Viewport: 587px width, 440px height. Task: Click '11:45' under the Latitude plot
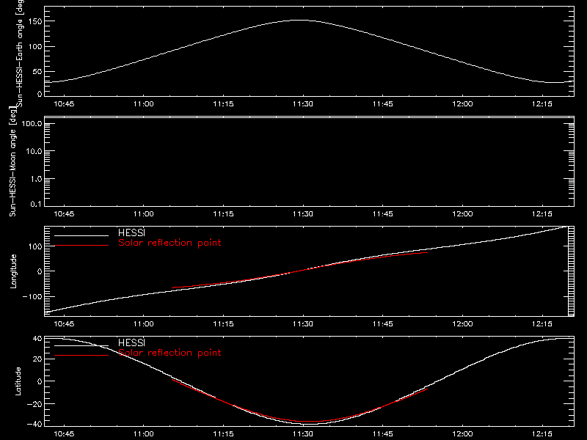click(382, 433)
